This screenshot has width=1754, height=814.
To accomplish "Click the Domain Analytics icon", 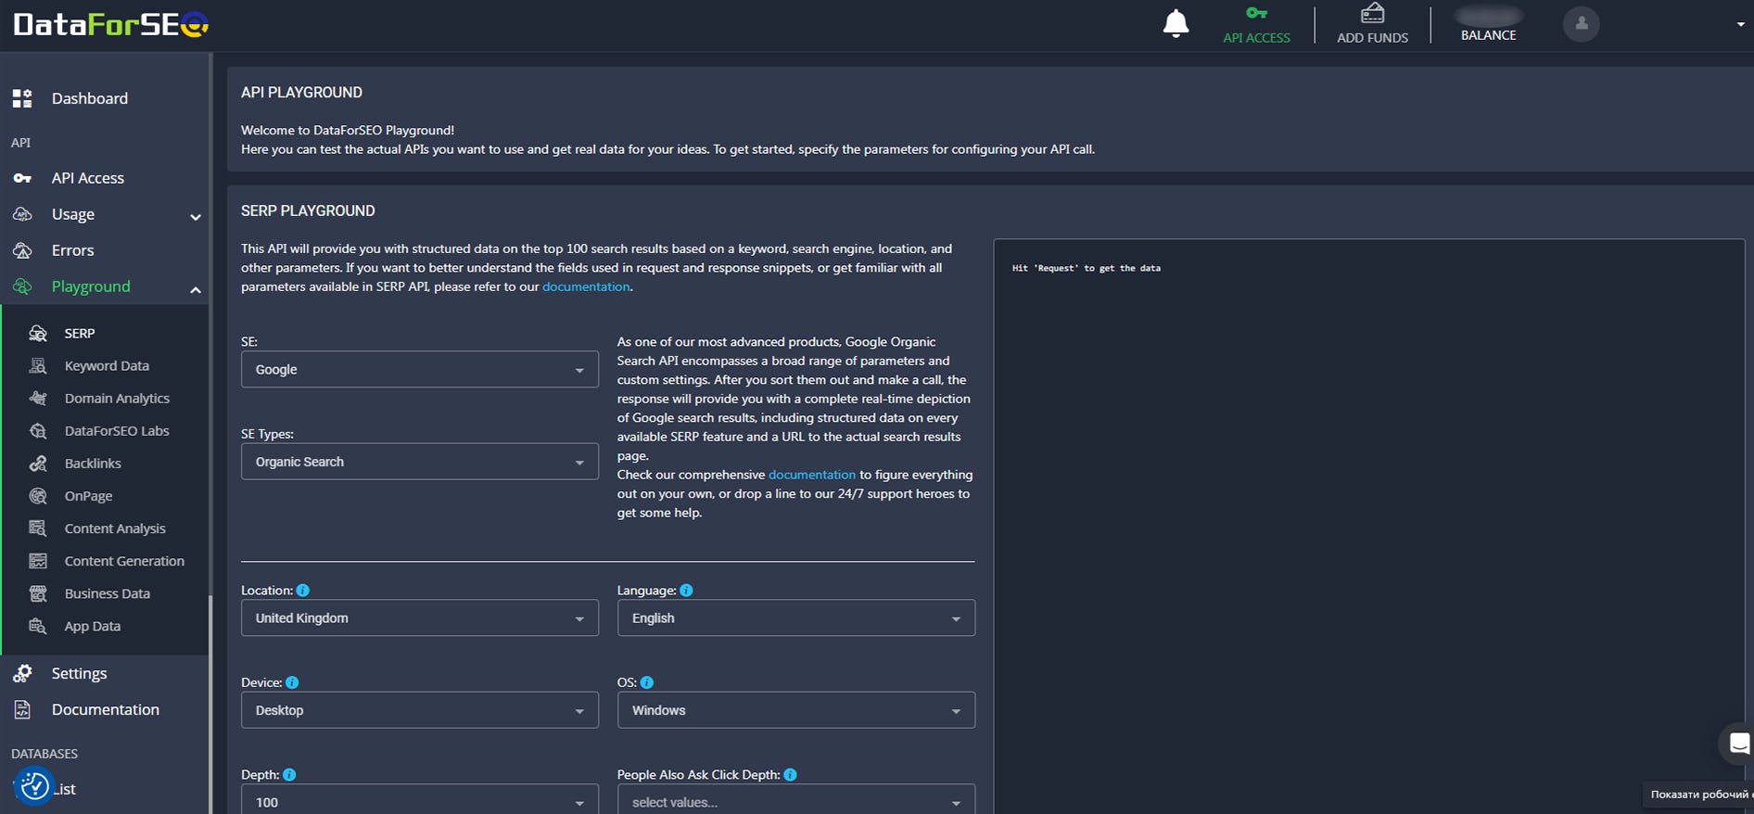I will point(38,398).
